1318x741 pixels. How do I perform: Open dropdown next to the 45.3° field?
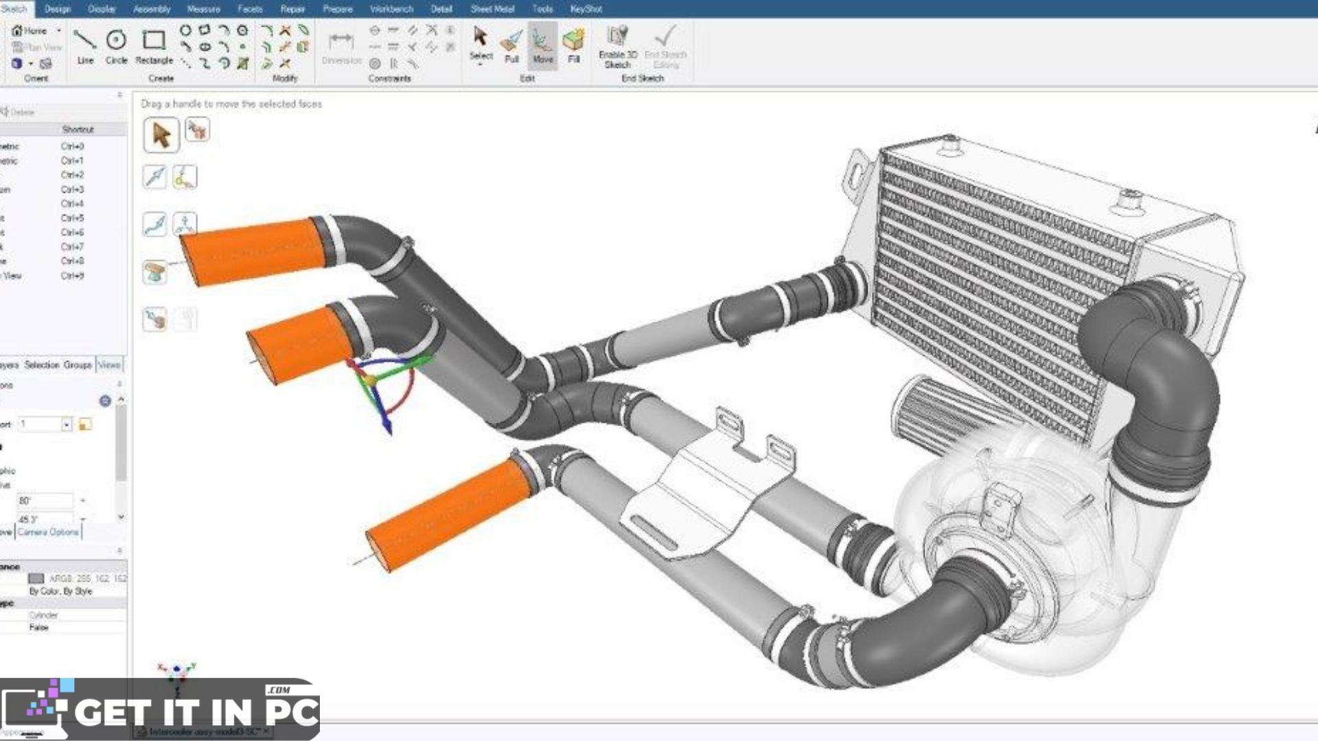pyautogui.click(x=82, y=519)
